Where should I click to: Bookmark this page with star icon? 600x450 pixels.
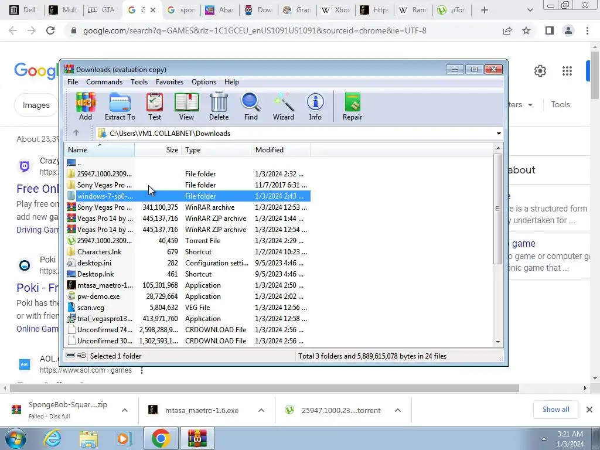point(526,30)
